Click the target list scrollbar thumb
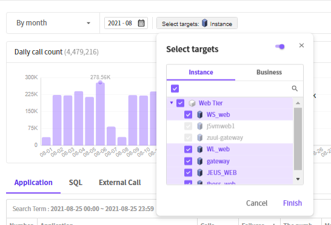 298,139
